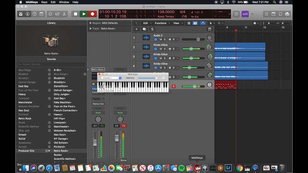Start playback with the Play button
This screenshot has height=173, width=308.
click(x=84, y=14)
